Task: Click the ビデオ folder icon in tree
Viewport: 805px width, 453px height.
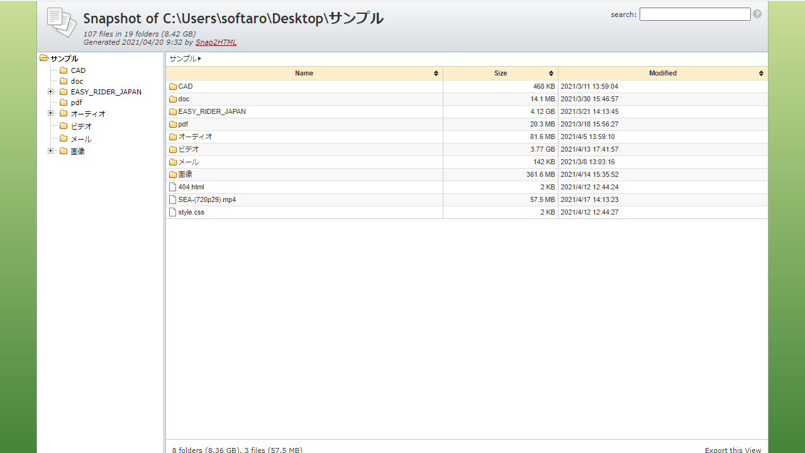Action: pos(64,126)
